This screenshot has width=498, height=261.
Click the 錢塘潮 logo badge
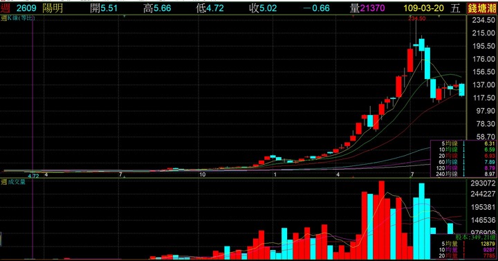click(x=482, y=8)
